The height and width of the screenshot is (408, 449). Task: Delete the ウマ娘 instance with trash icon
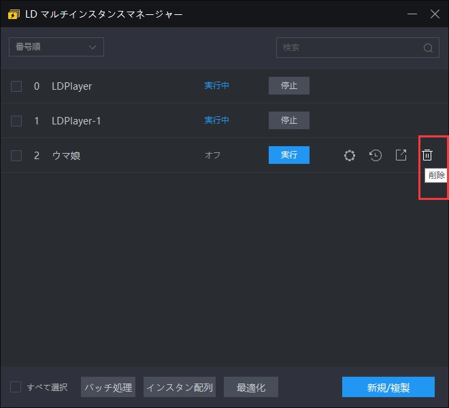click(427, 155)
